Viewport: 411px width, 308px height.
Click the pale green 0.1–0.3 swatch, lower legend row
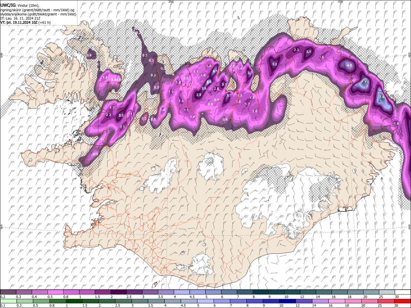(8, 301)
